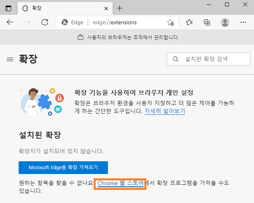Click the Edge logo in address bar
The image size is (254, 203).
coord(65,22)
